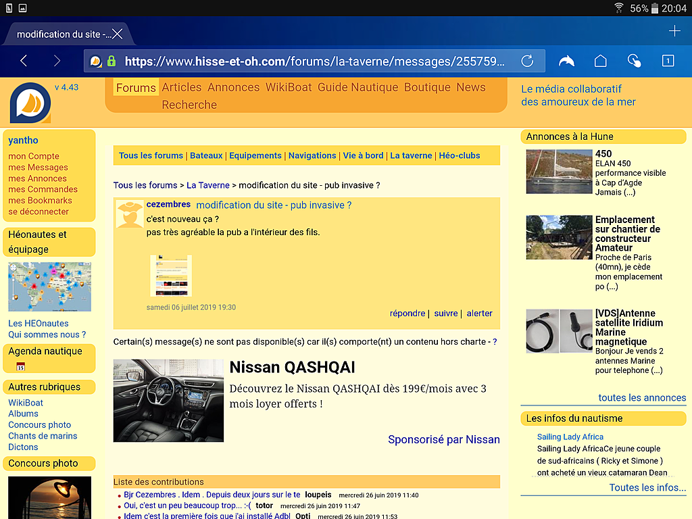The height and width of the screenshot is (519, 692).
Task: Open the Agenda nautique calendar icon
Action: coord(20,366)
